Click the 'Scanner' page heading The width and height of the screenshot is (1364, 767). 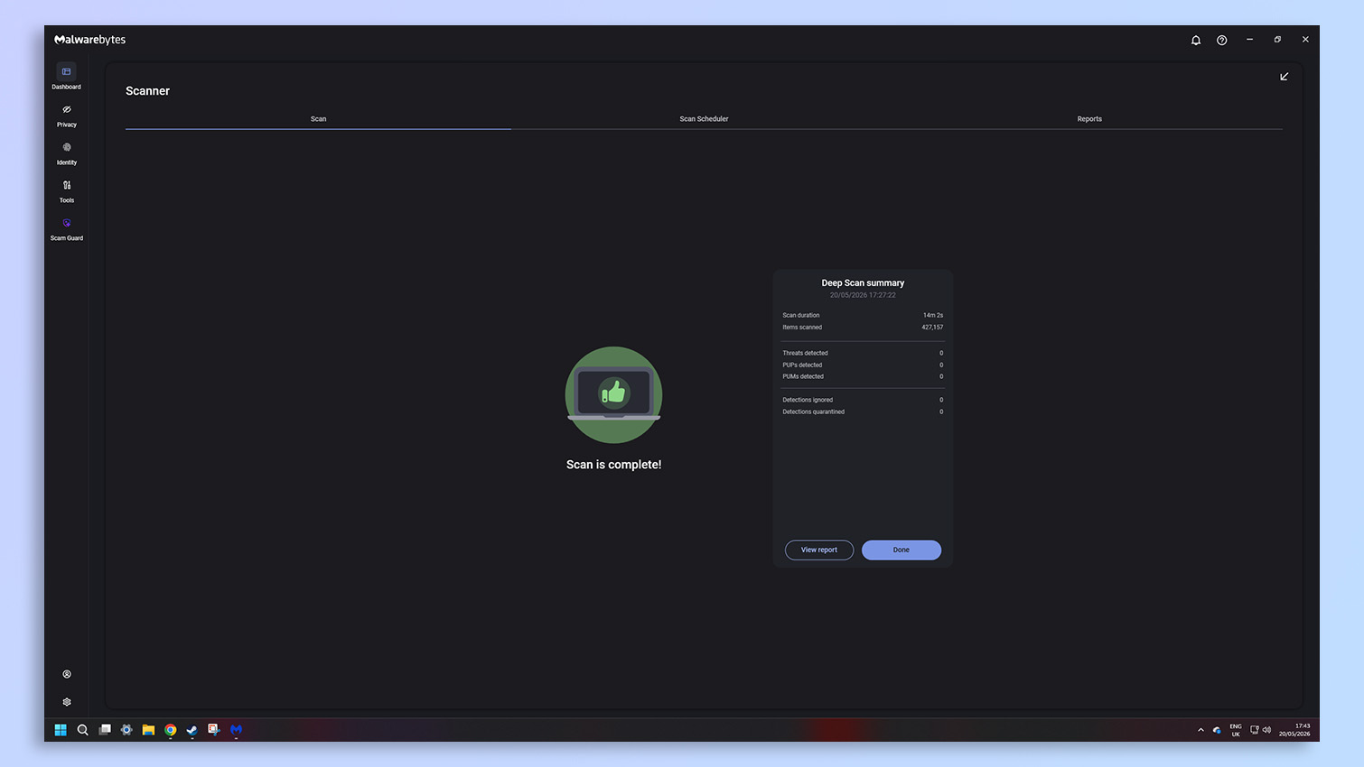pyautogui.click(x=147, y=91)
